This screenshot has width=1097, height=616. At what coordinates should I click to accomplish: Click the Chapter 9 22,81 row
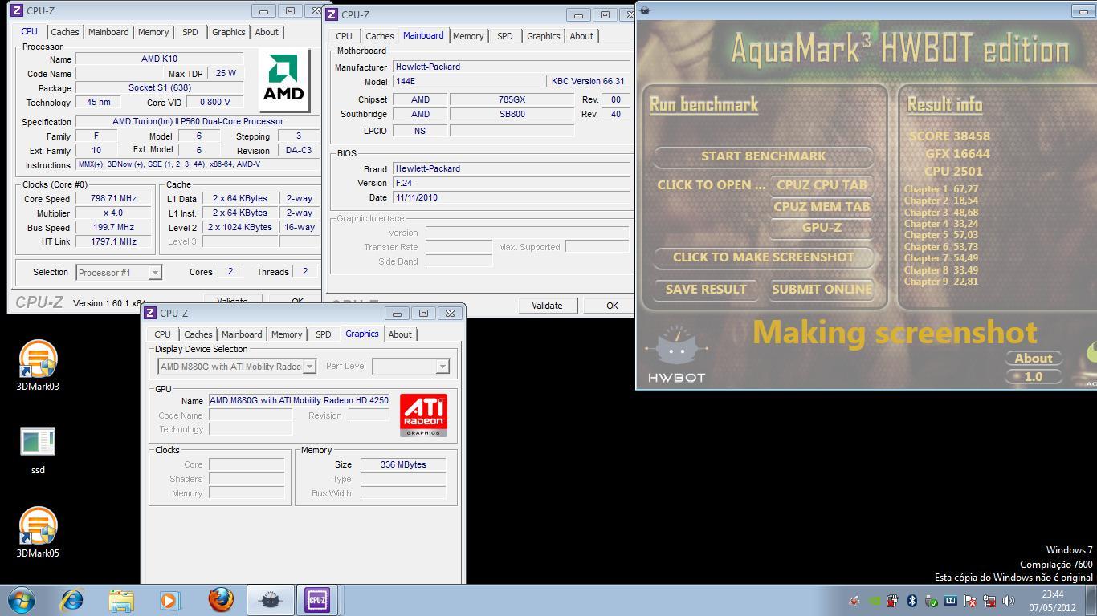941,282
